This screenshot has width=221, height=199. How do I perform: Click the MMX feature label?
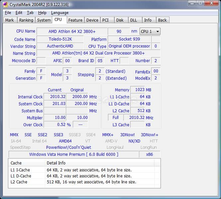[x=14, y=135]
